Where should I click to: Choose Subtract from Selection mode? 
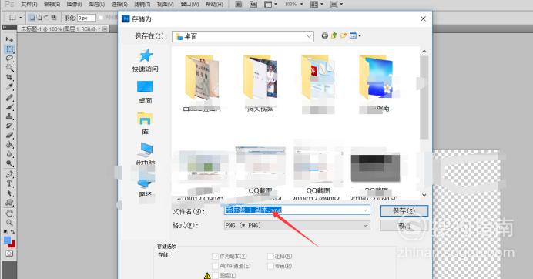coord(46,18)
